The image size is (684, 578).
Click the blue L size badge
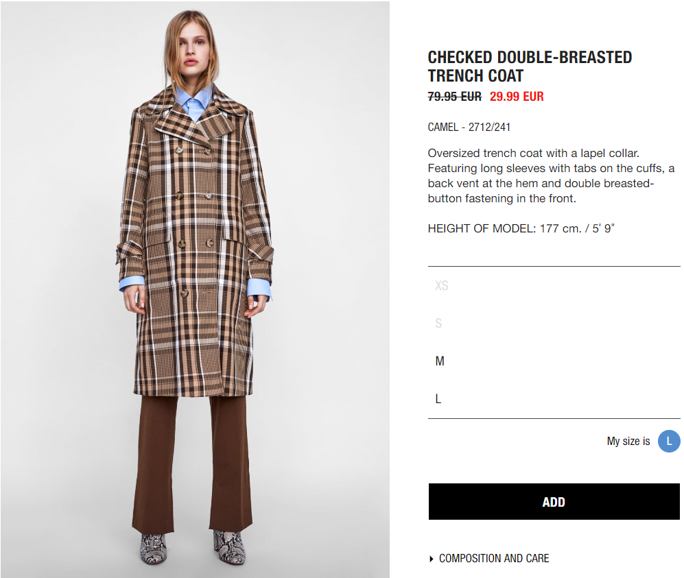(x=669, y=441)
